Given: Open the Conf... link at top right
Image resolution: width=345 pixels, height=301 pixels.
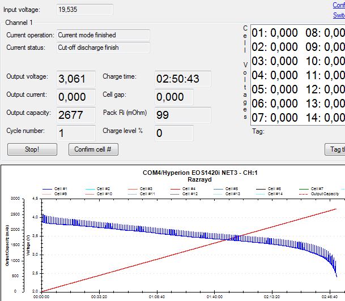Looking at the screenshot, I should point(338,5).
